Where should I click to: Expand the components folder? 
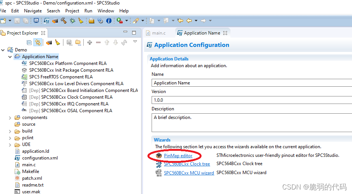[x=10, y=118]
